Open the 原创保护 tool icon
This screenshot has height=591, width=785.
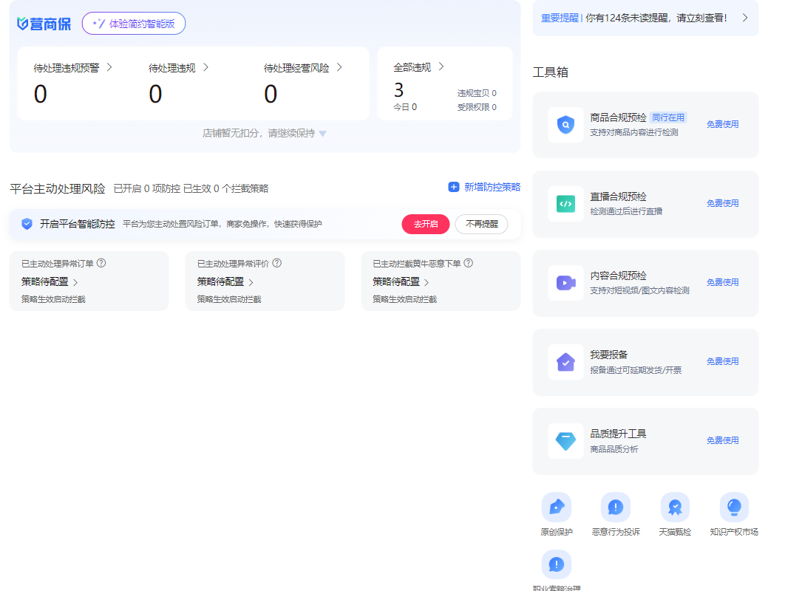(x=556, y=507)
